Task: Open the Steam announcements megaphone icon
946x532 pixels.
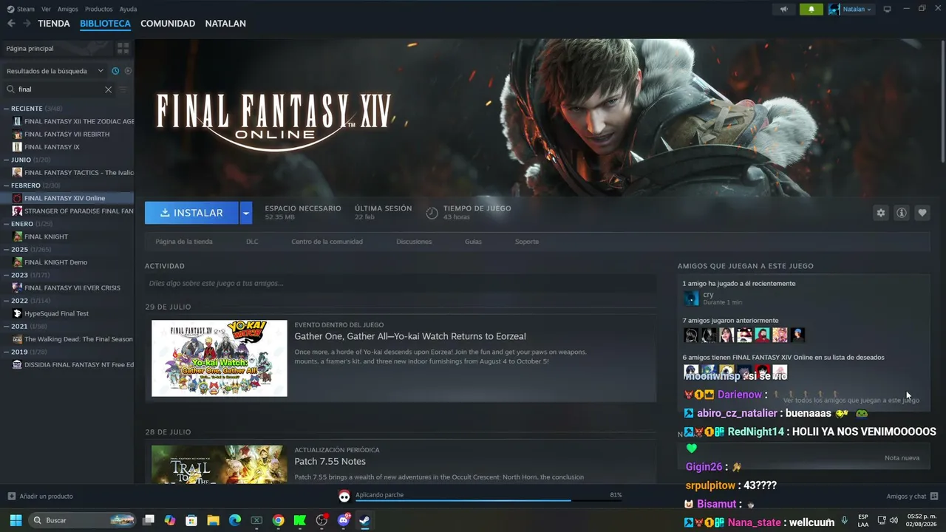Action: [x=783, y=10]
